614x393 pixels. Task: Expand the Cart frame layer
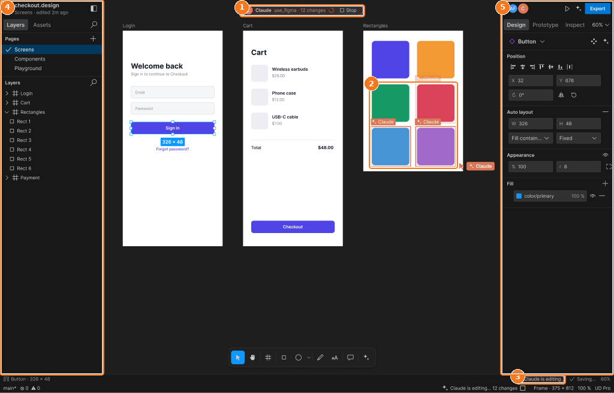(7, 102)
